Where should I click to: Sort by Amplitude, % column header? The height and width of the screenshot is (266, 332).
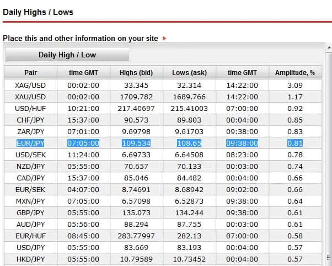tap(295, 73)
